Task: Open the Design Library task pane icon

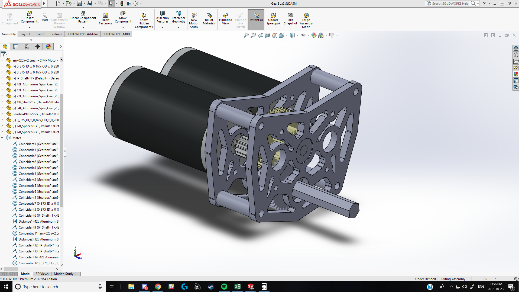Action: coord(516,55)
